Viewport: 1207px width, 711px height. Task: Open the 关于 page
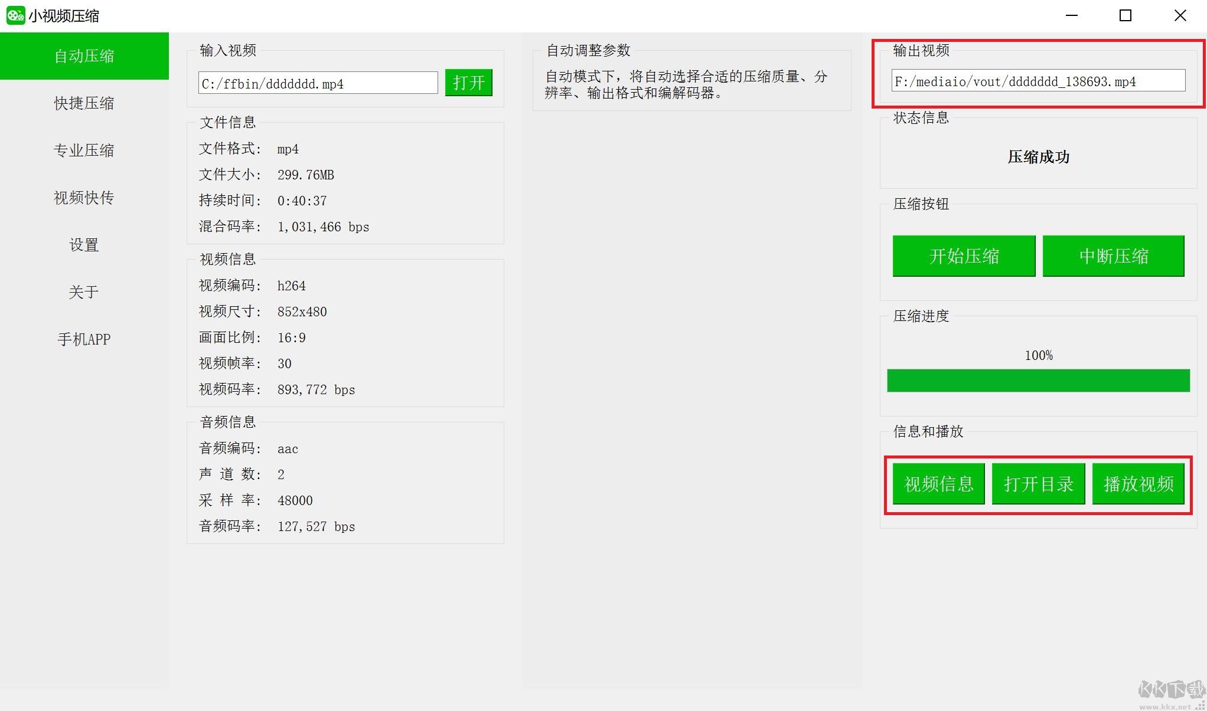point(84,292)
